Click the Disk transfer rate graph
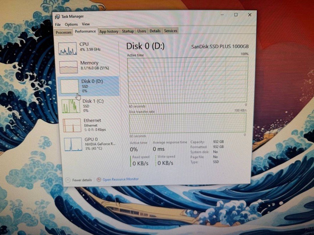The height and width of the screenshot is (235, 314). (x=188, y=123)
